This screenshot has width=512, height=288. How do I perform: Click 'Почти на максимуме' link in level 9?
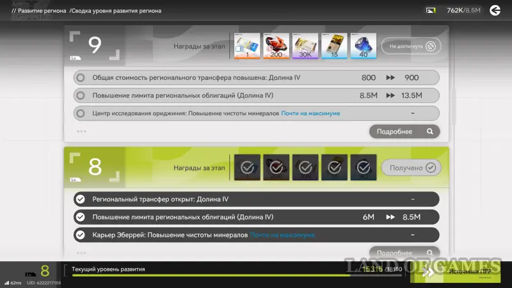pos(311,113)
